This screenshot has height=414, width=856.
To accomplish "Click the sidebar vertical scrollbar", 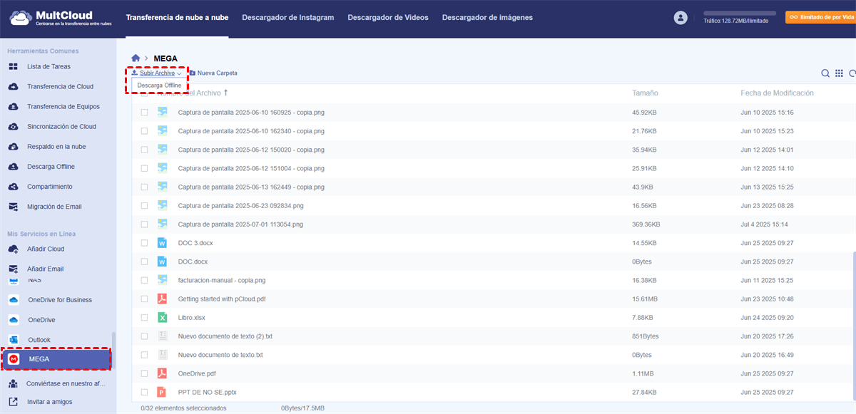I will click(113, 351).
